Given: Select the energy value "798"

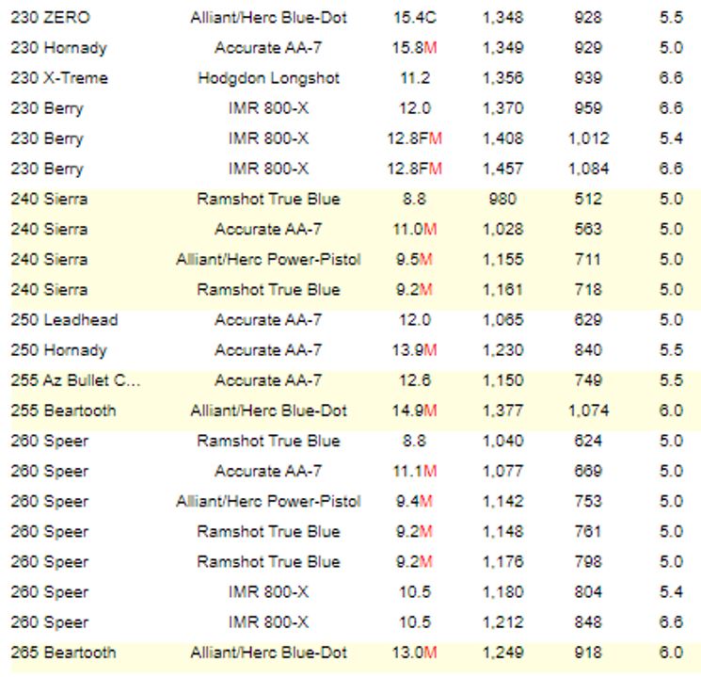Looking at the screenshot, I should click(x=588, y=561).
